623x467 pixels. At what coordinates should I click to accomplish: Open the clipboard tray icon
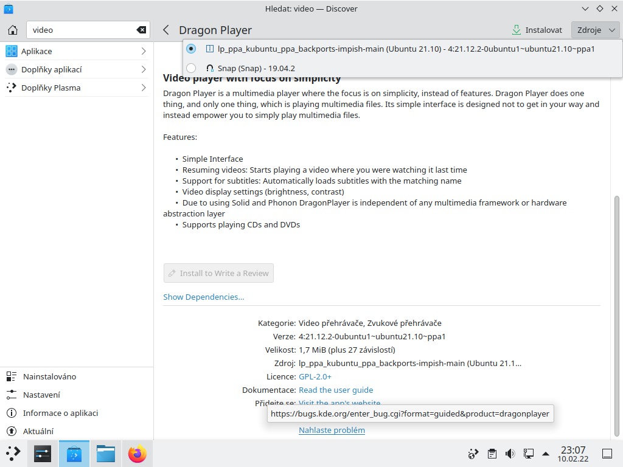(492, 454)
